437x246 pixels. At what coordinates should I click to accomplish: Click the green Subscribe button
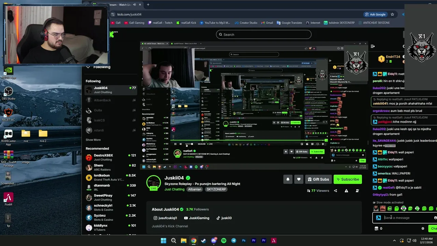(348, 179)
